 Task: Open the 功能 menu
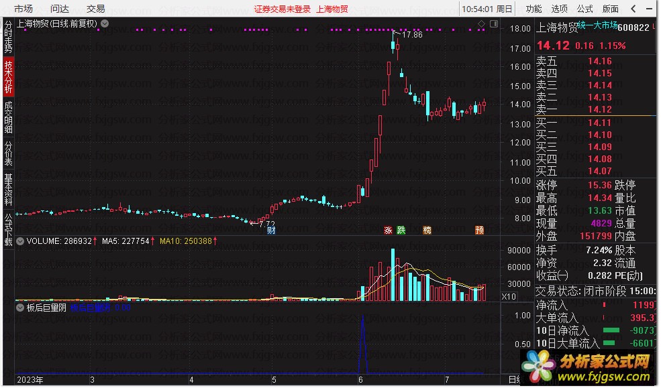point(533,9)
